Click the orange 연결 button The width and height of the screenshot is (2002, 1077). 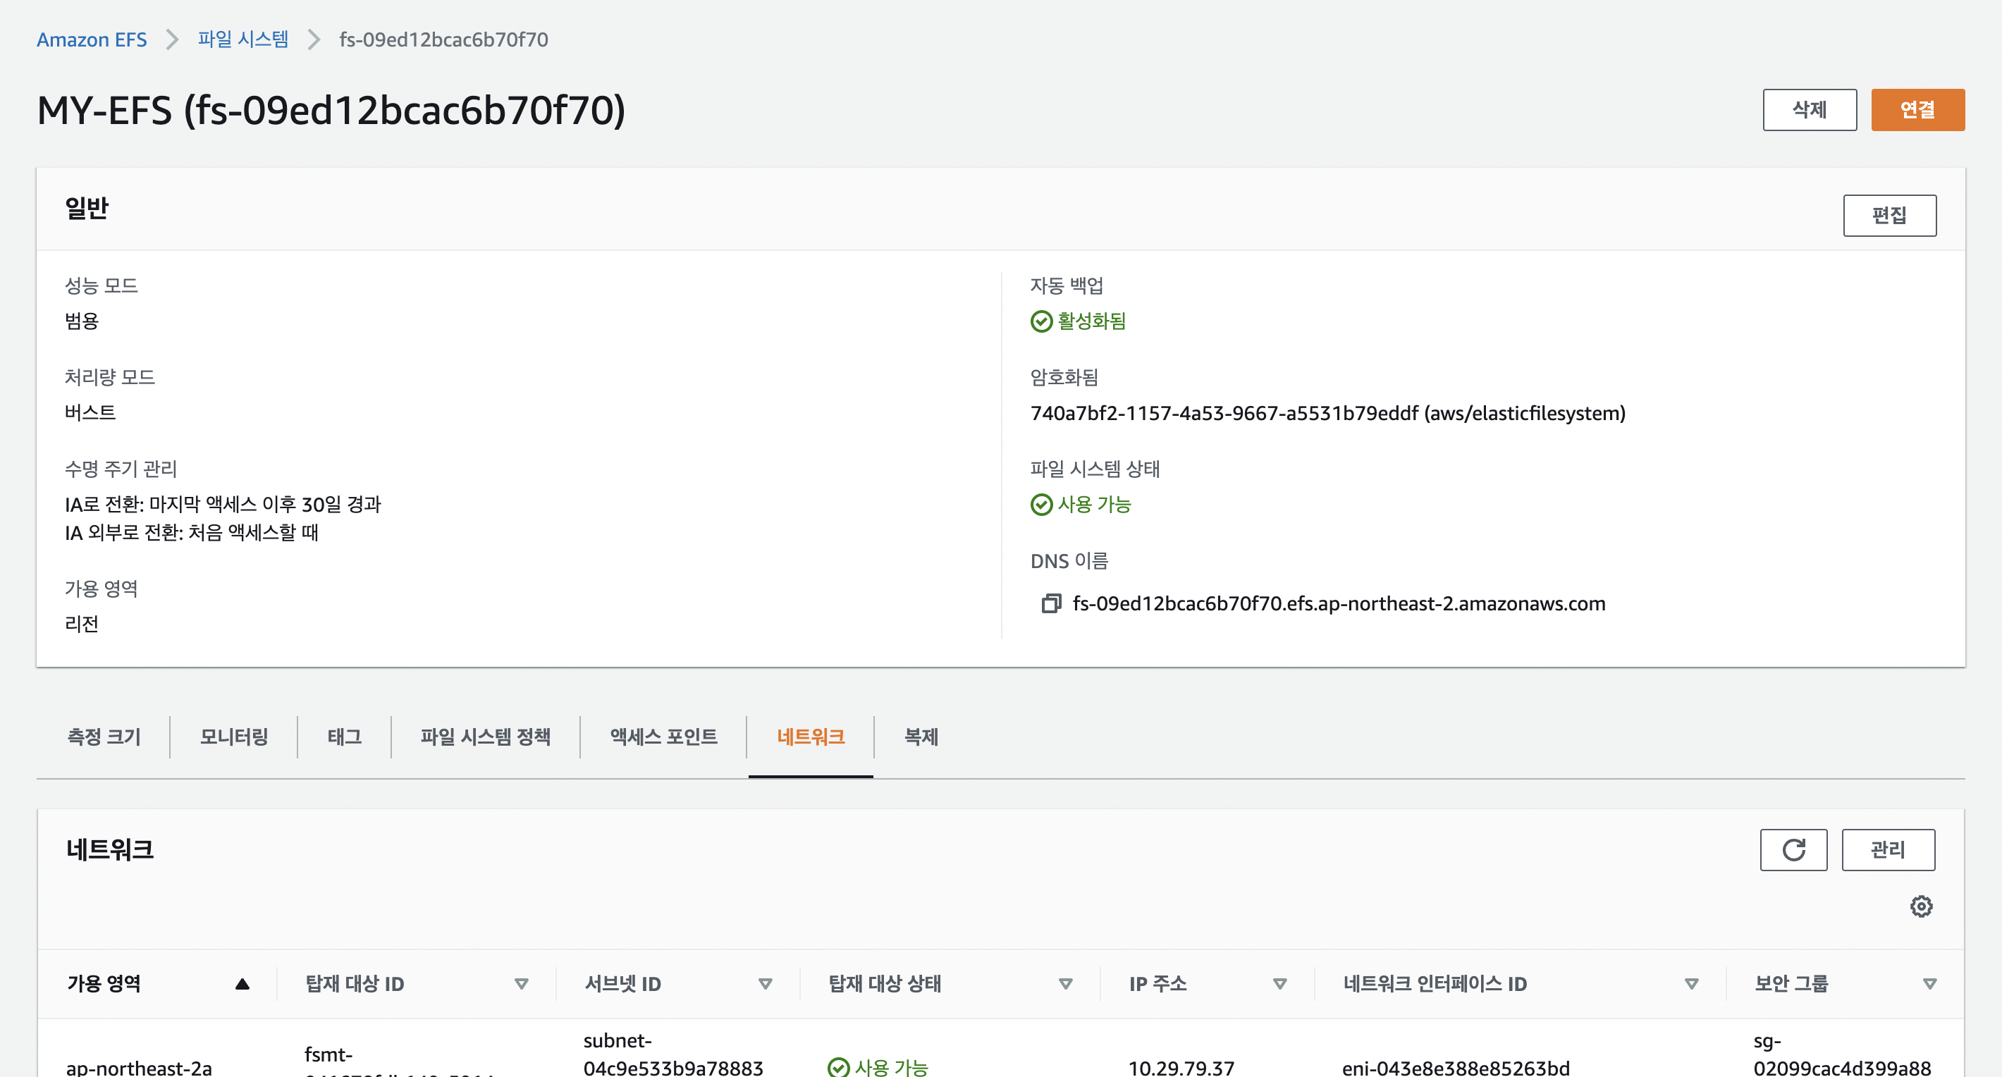point(1917,109)
